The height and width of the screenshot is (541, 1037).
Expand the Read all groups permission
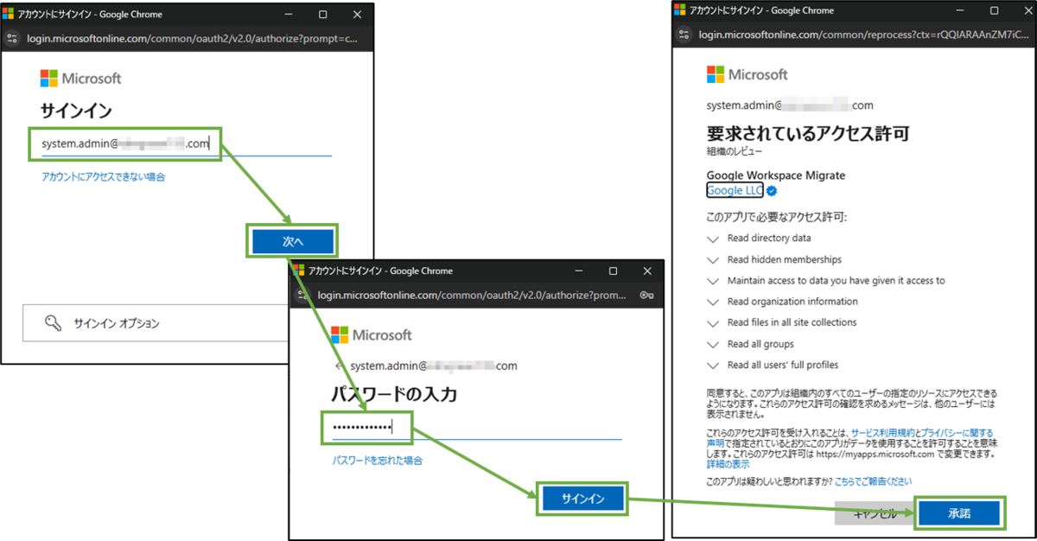tap(713, 344)
